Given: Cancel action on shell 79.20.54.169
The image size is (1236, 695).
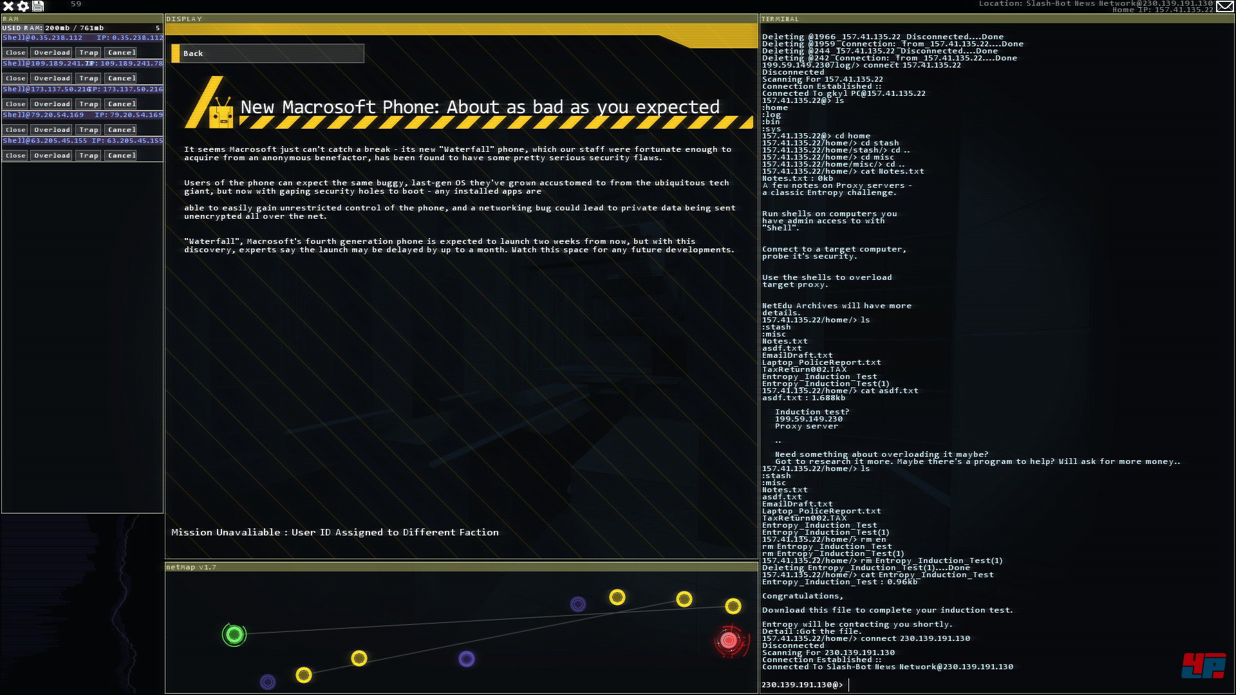Looking at the screenshot, I should [121, 130].
